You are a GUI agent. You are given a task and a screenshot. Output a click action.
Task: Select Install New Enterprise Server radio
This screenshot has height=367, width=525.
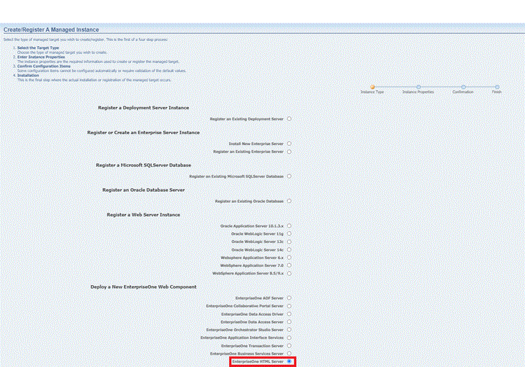(289, 144)
